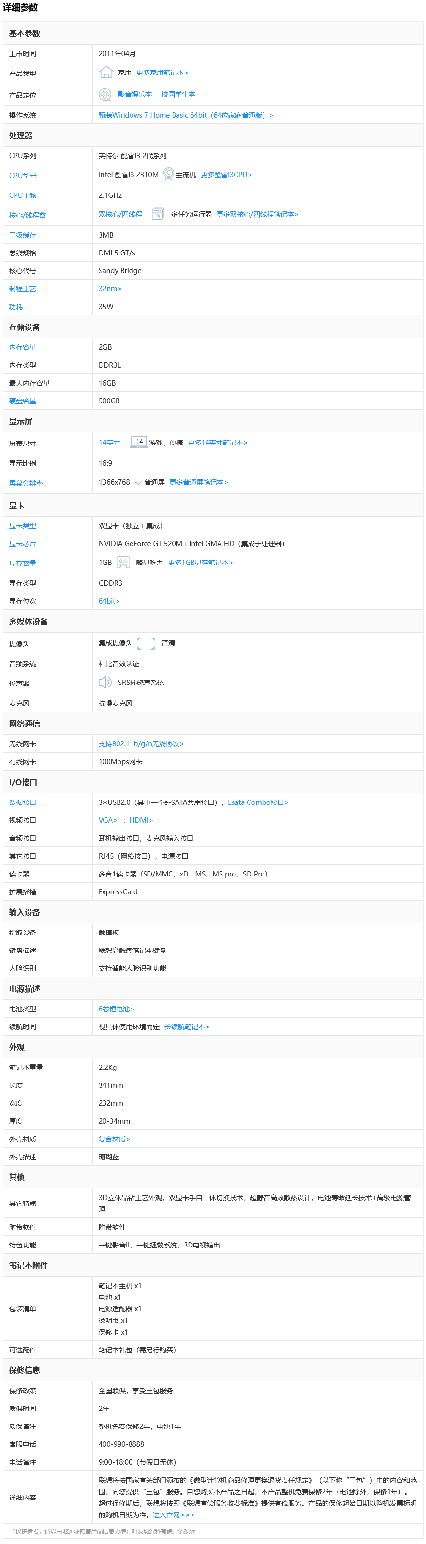Image resolution: width=426 pixels, height=1544 pixels.
Task: Click the 100Mbps网卡 value
Action: point(120,762)
